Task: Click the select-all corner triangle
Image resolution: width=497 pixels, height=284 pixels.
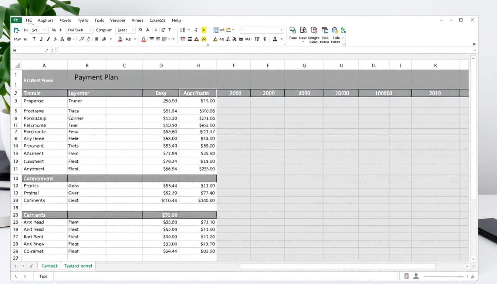Action: [x=17, y=65]
